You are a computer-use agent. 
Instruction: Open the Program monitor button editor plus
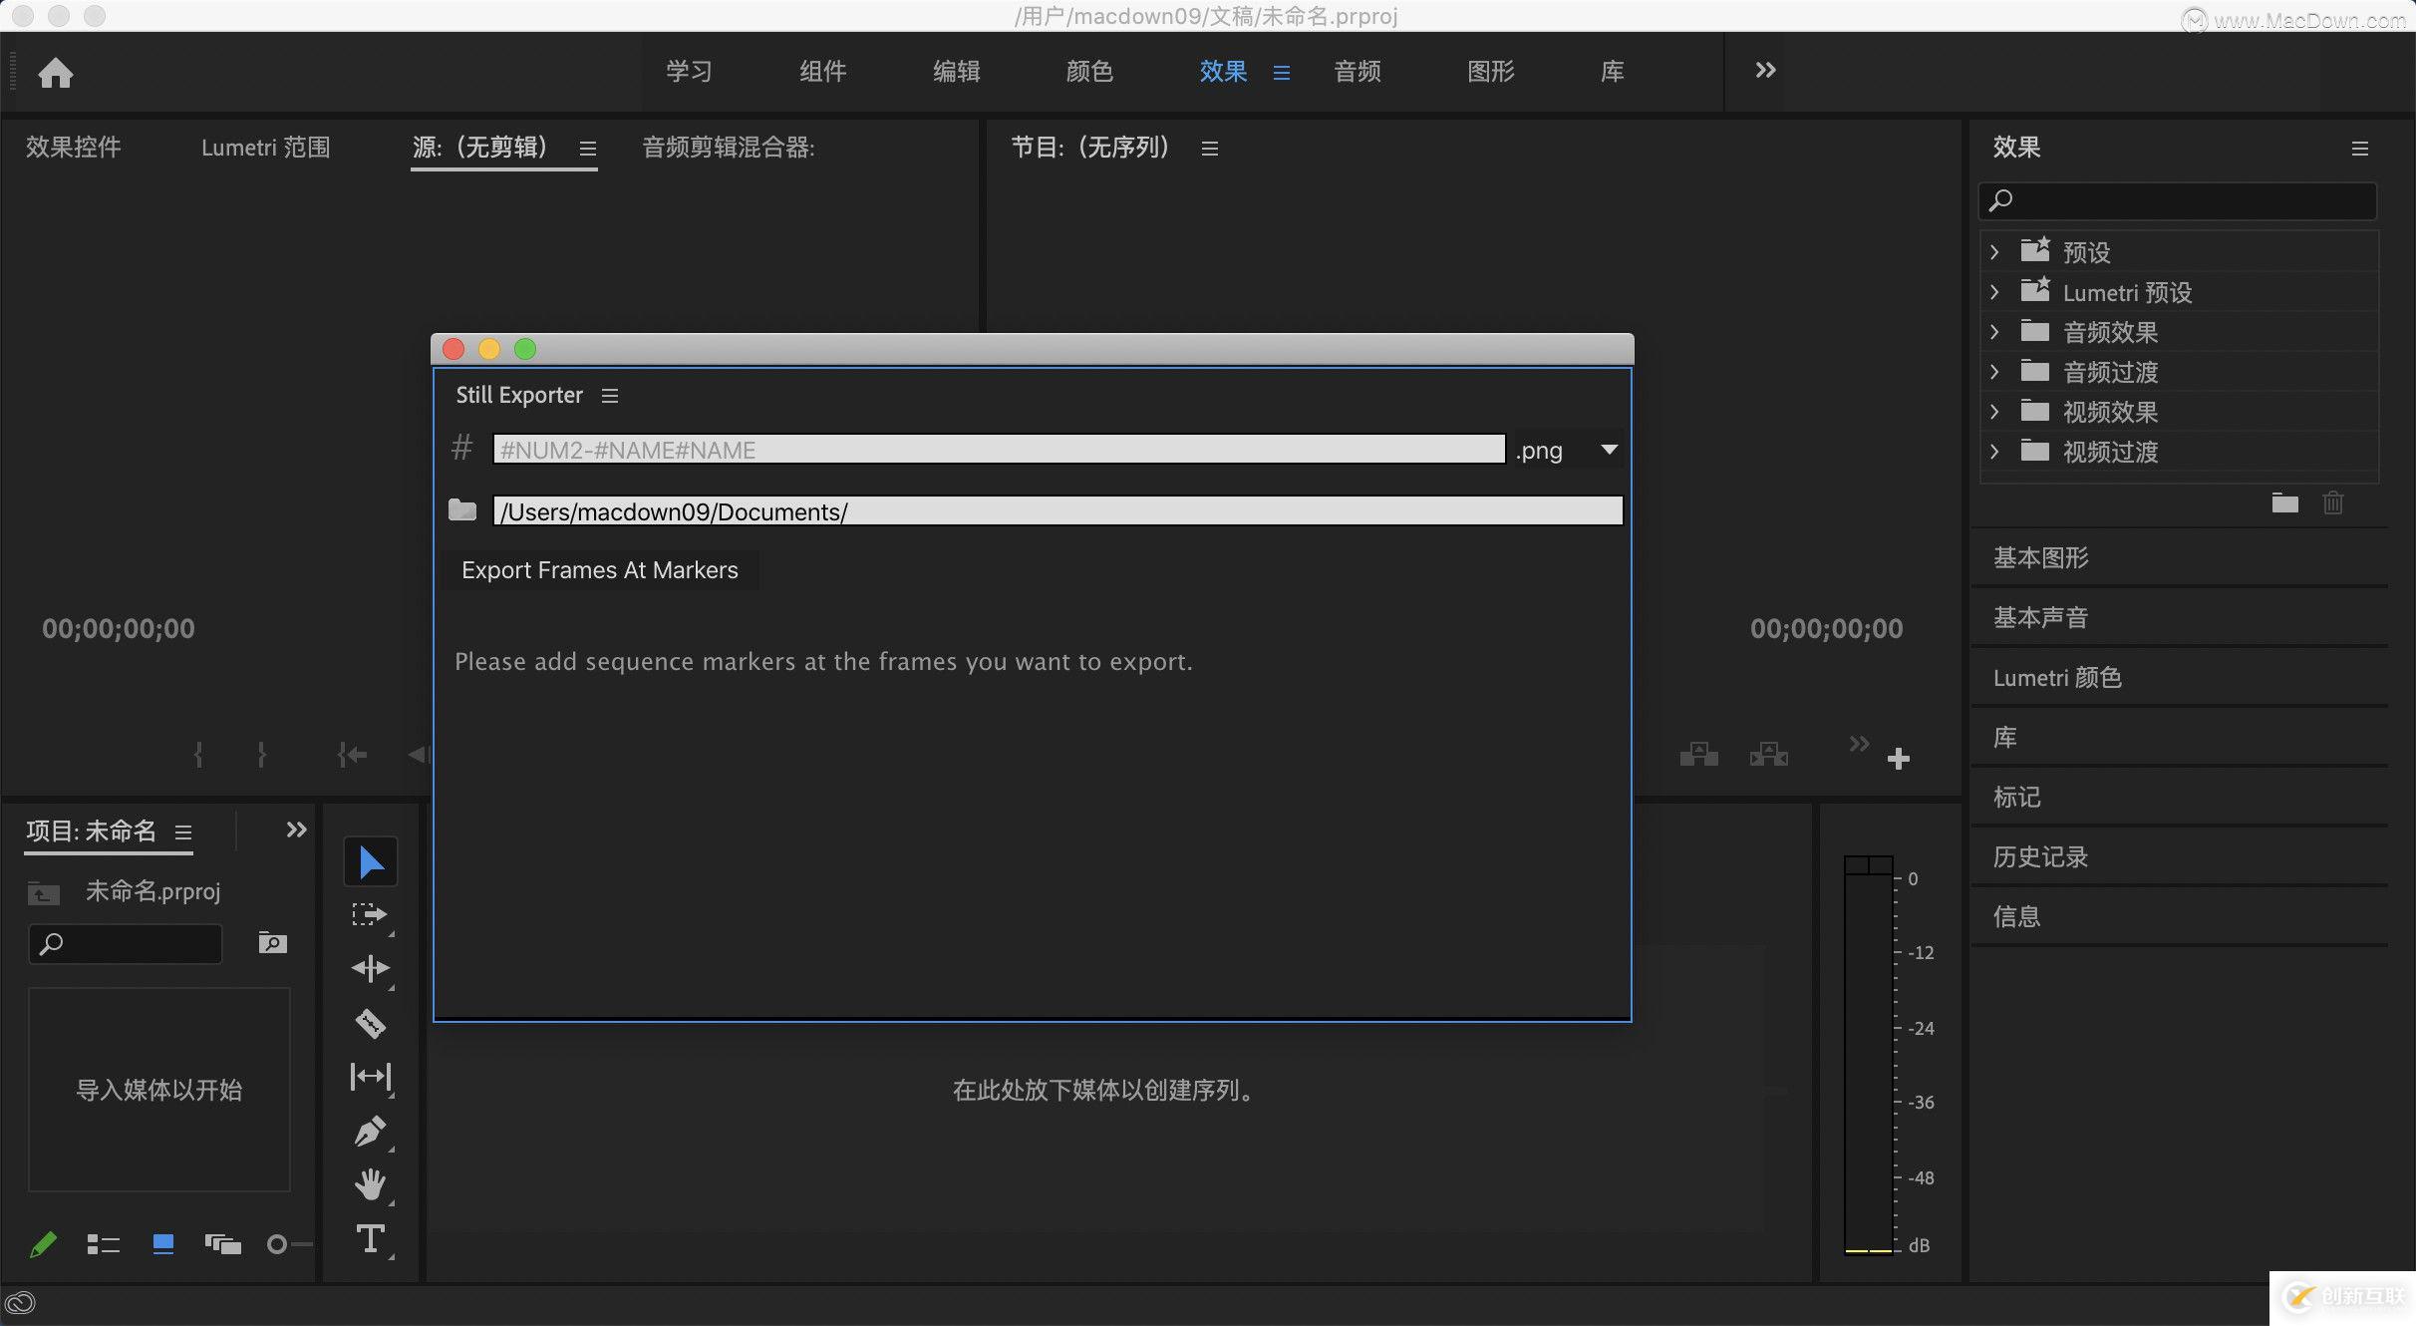[x=1899, y=759]
